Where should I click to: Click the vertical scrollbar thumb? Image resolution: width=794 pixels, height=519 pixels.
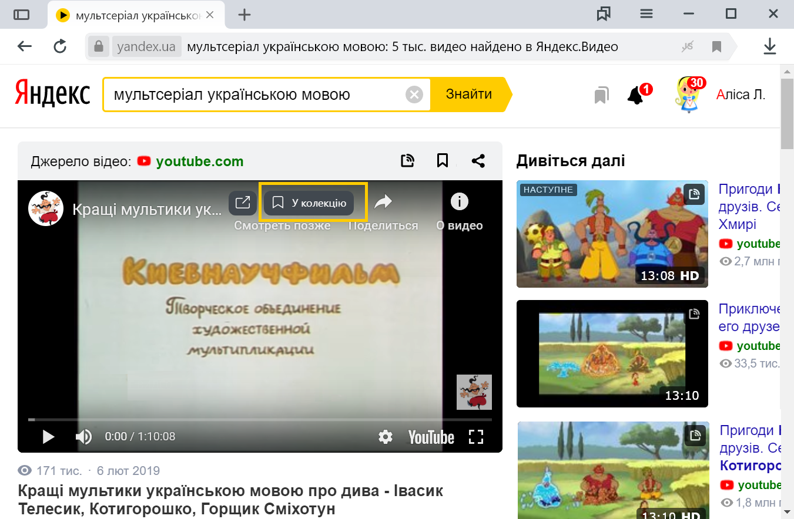click(x=788, y=115)
